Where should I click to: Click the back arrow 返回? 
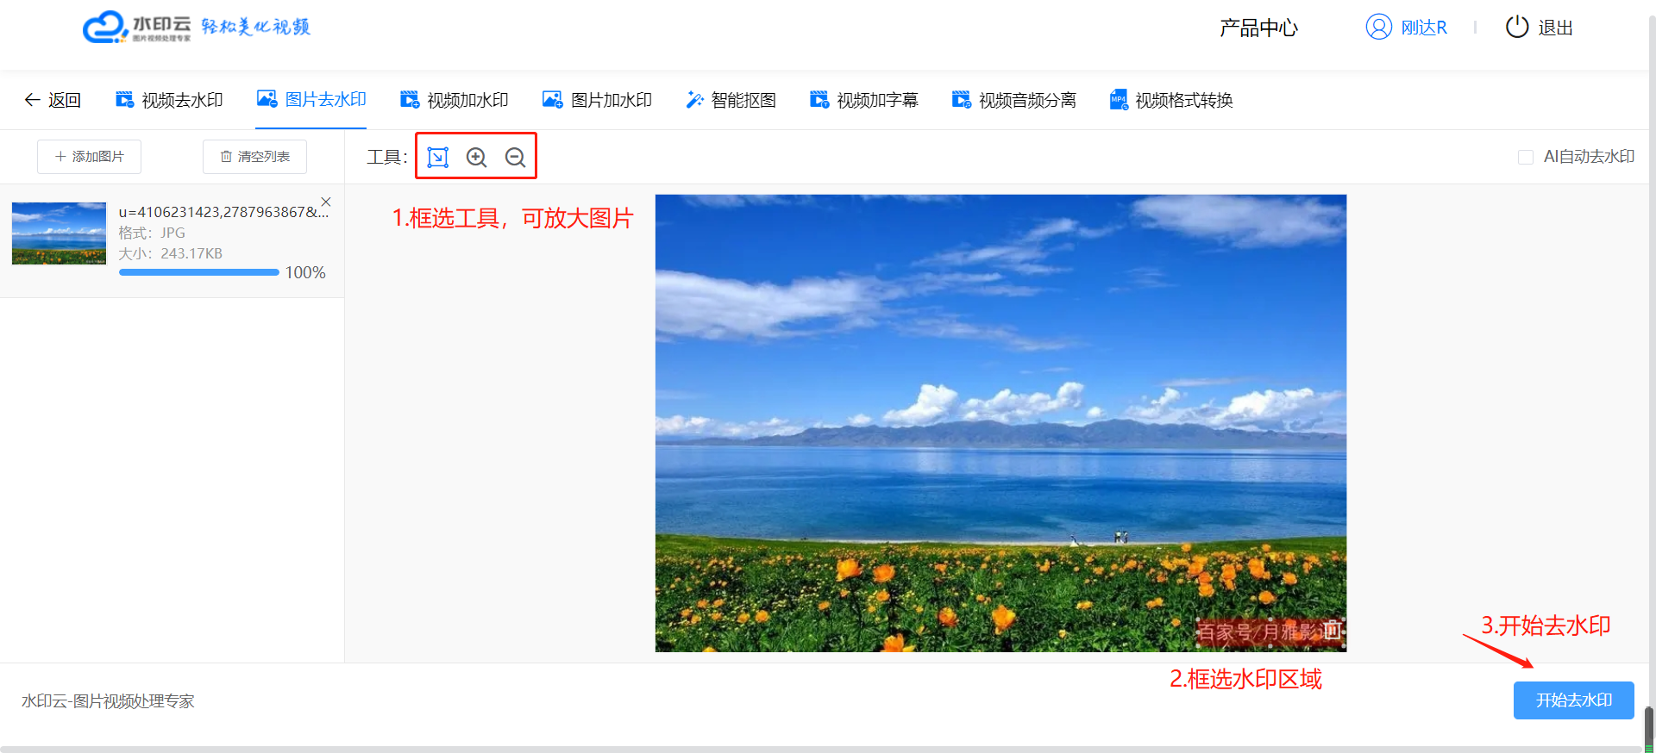[x=53, y=100]
